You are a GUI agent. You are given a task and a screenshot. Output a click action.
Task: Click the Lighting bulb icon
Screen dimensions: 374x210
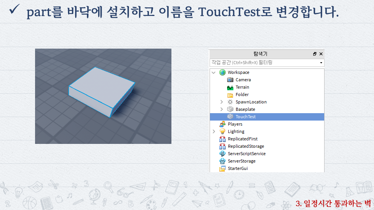222,131
